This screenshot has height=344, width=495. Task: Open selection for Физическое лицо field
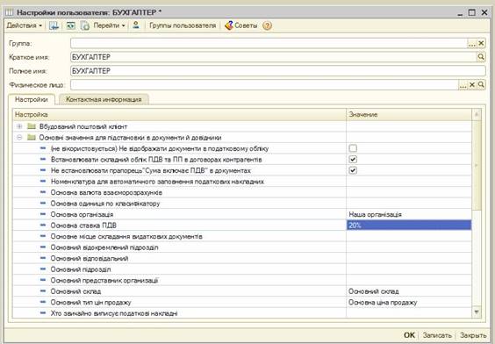[x=463, y=84]
